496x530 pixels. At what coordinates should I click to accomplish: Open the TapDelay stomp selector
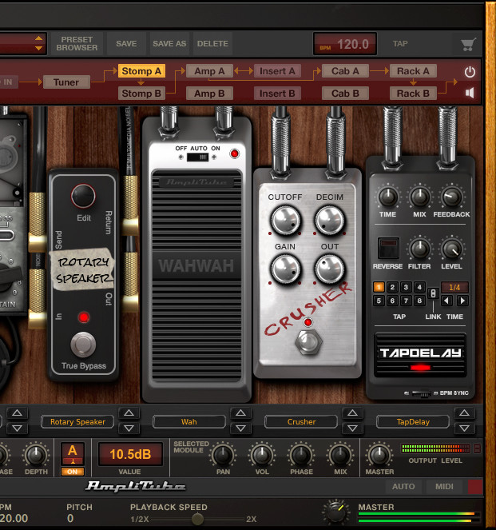[413, 422]
